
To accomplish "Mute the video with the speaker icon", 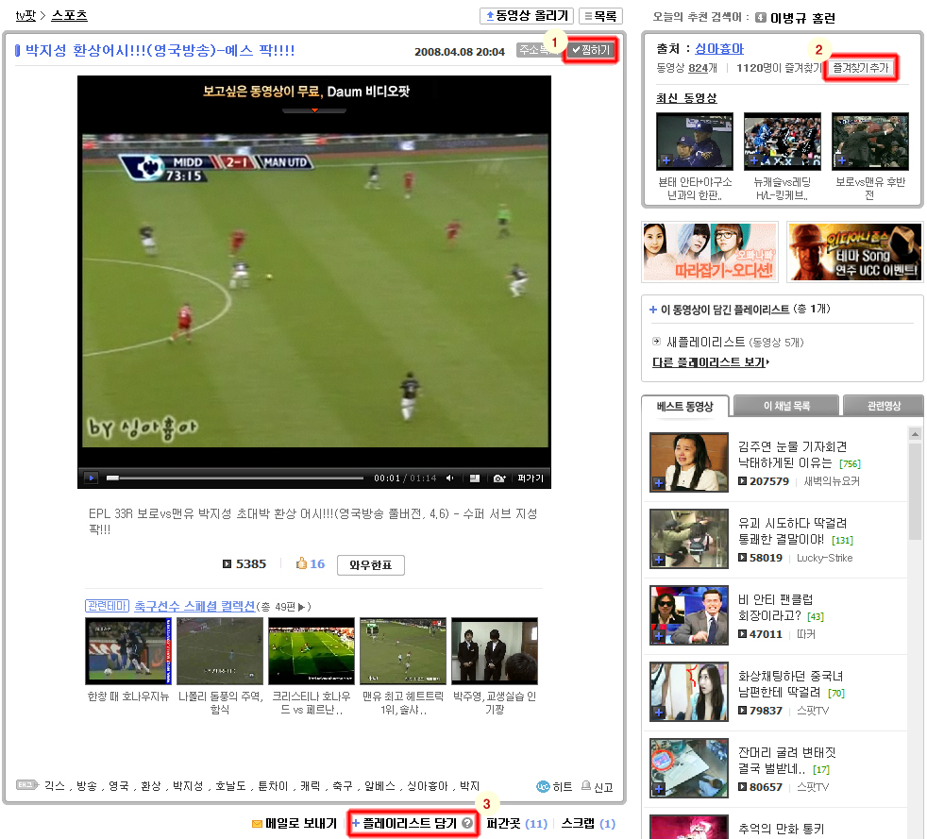I will pos(450,478).
